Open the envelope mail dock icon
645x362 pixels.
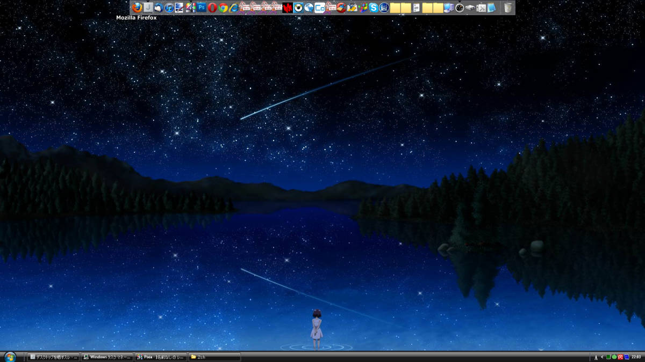352,8
